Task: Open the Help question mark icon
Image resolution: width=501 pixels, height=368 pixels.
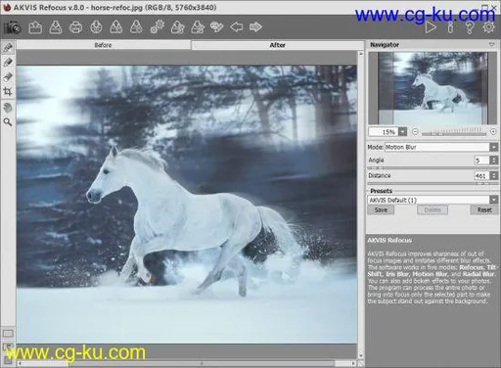Action: click(470, 27)
